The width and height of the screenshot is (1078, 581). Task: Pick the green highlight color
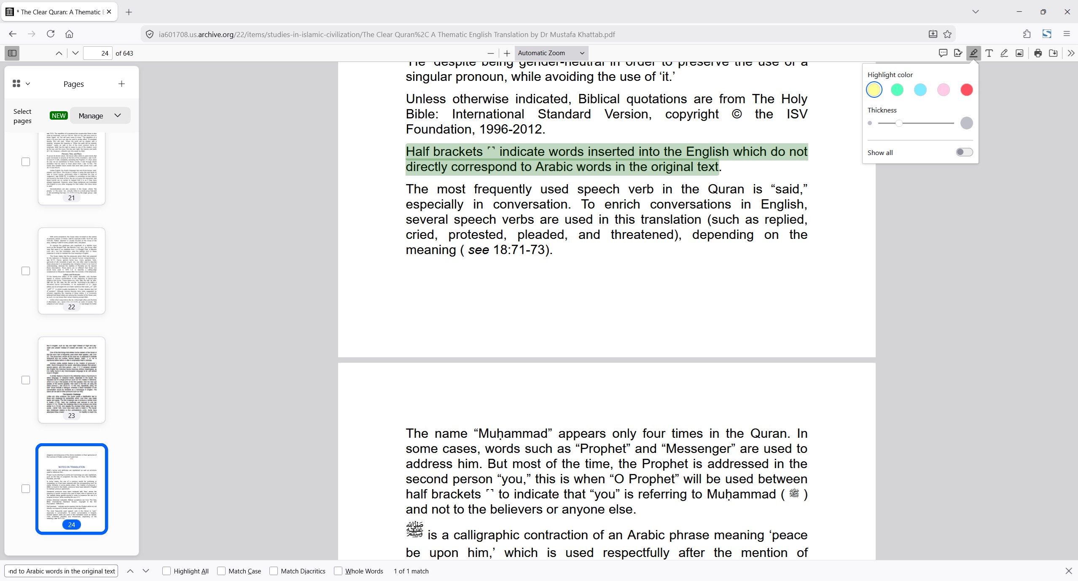tap(897, 90)
